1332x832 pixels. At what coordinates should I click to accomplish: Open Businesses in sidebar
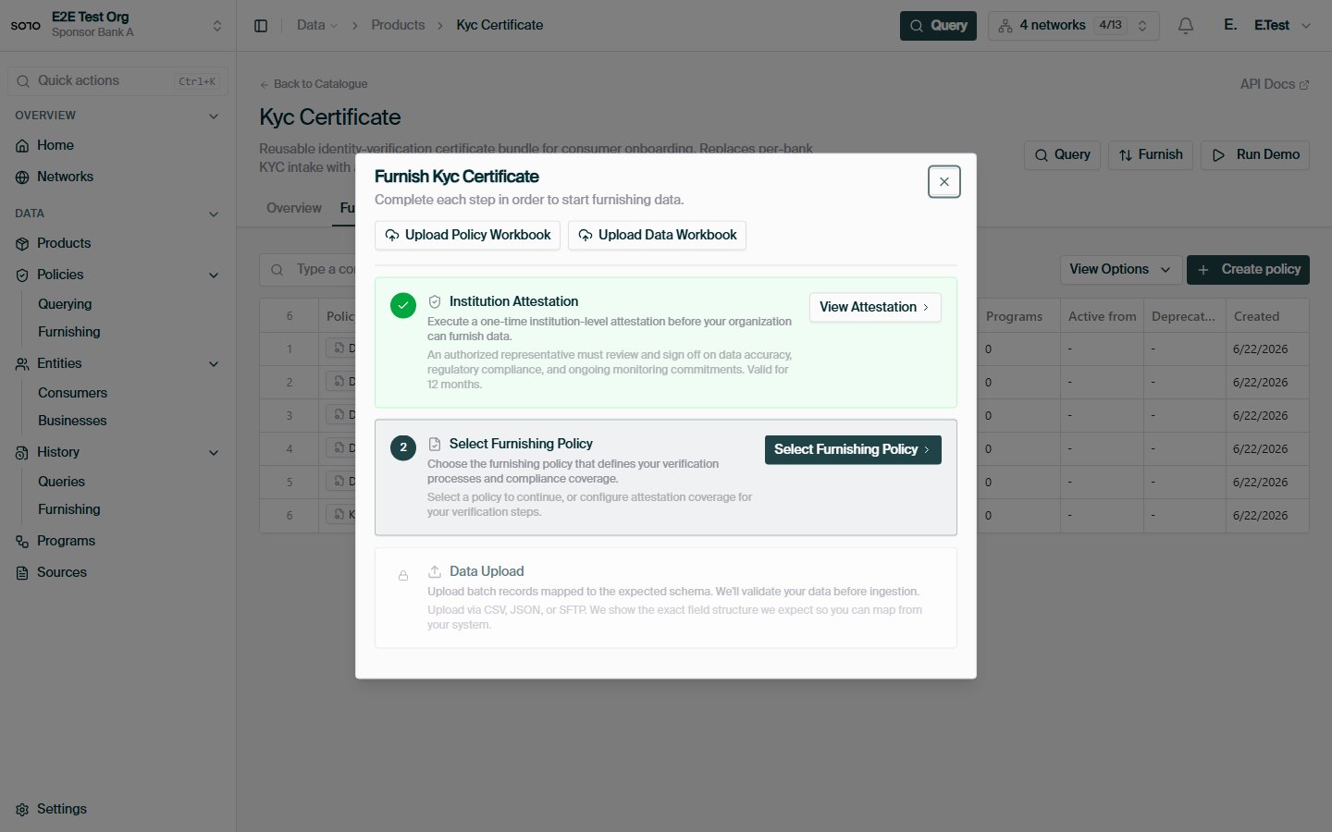pyautogui.click(x=72, y=421)
